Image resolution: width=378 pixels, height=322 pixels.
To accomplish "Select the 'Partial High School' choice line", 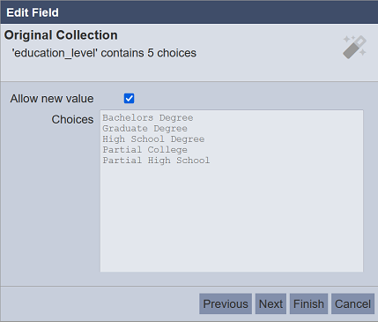I will 156,161.
